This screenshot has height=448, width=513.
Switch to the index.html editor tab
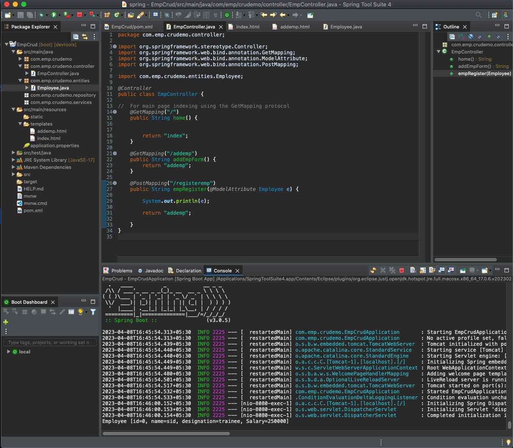(247, 27)
